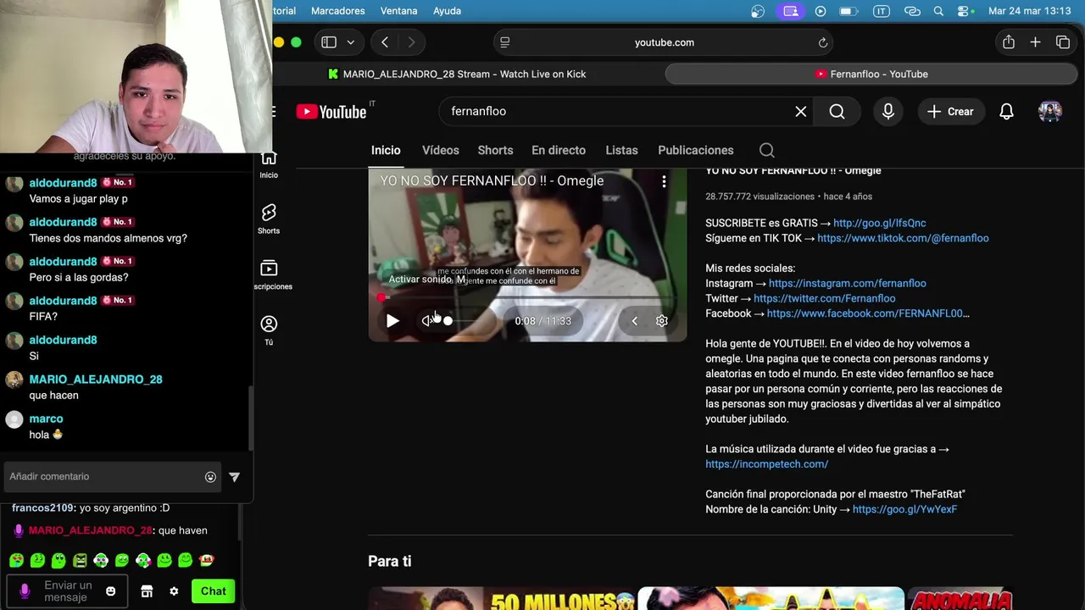Click the YouTube search magnifier button

coord(837,111)
